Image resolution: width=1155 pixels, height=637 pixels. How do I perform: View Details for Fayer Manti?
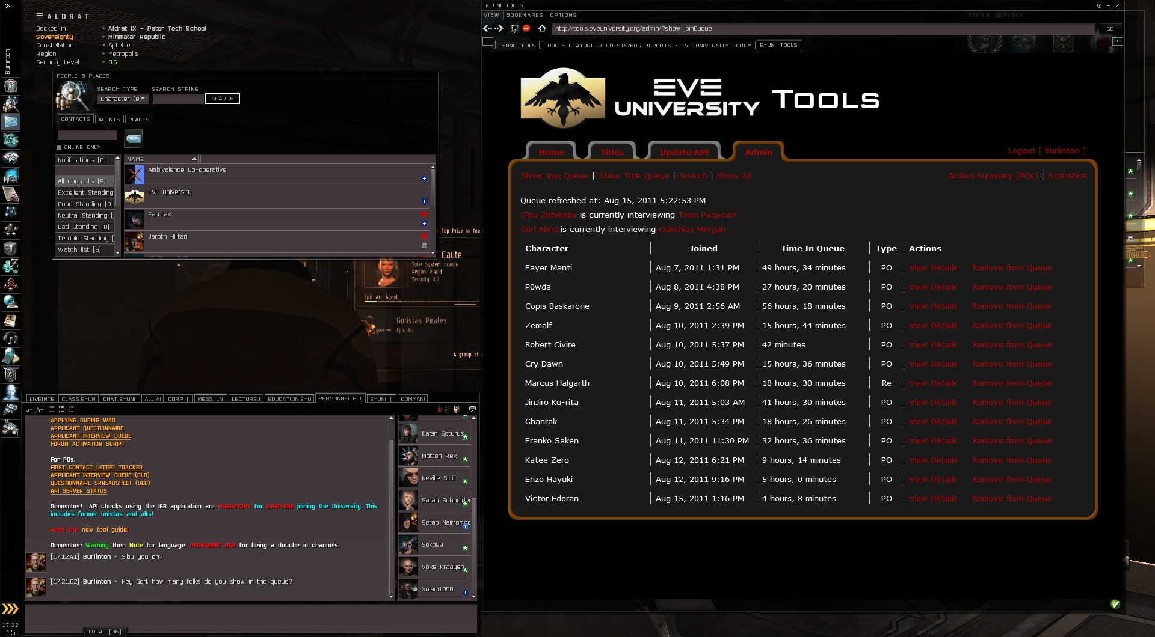(932, 267)
